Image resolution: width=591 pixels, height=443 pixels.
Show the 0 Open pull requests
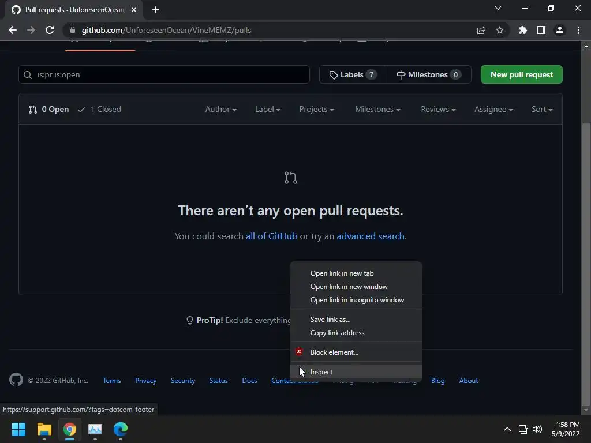click(x=48, y=109)
